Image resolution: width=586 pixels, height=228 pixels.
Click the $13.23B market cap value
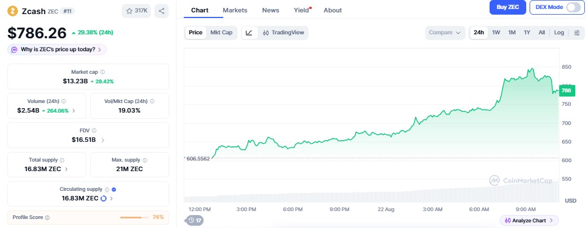click(75, 81)
